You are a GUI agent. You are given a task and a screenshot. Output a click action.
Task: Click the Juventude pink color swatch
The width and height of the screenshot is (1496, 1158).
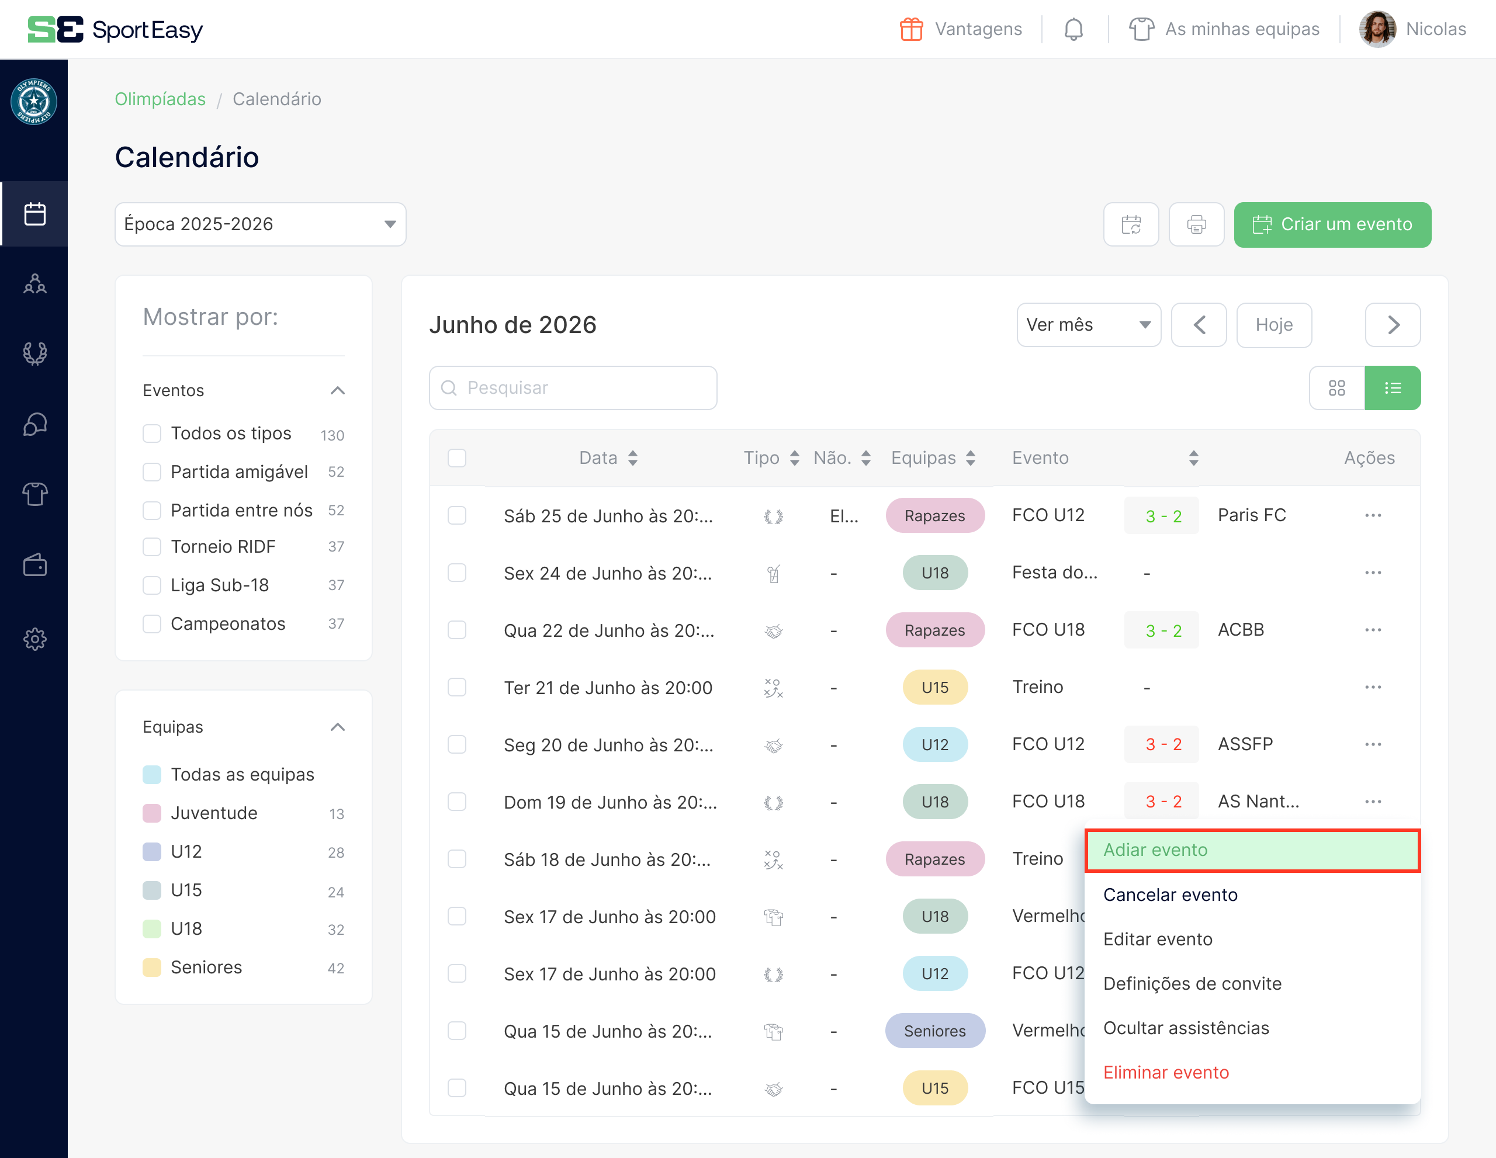[x=151, y=813]
